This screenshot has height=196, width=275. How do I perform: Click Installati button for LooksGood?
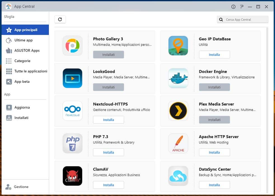(x=108, y=87)
